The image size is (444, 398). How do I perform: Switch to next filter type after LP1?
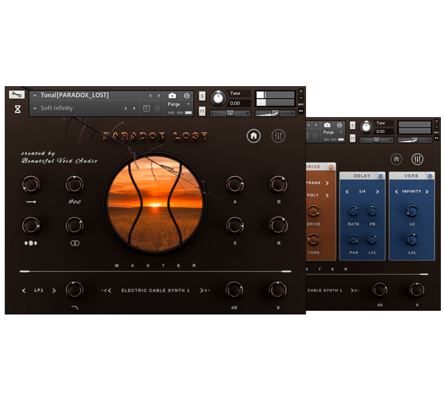click(x=54, y=290)
